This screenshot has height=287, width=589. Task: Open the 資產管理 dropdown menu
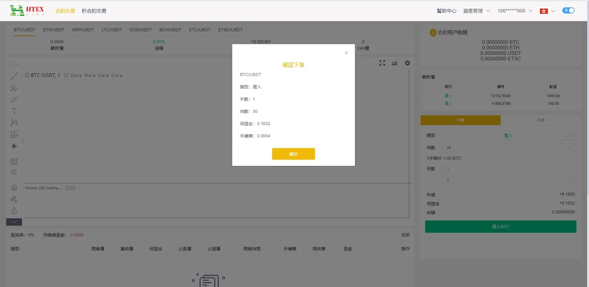point(476,11)
